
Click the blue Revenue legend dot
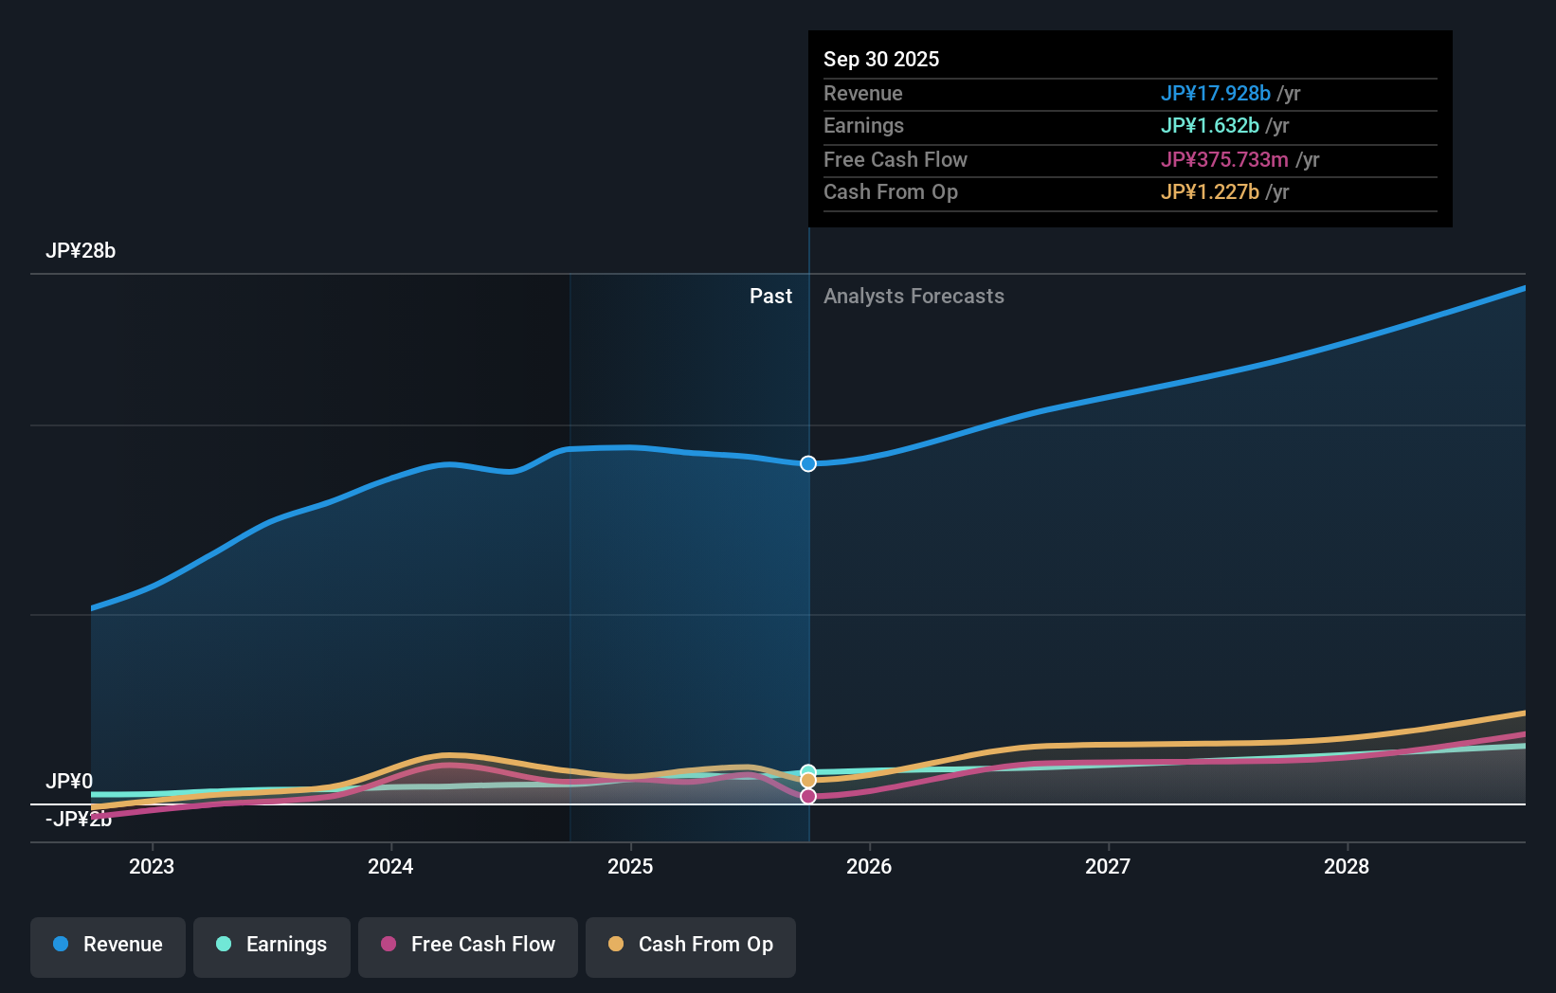[x=63, y=945]
